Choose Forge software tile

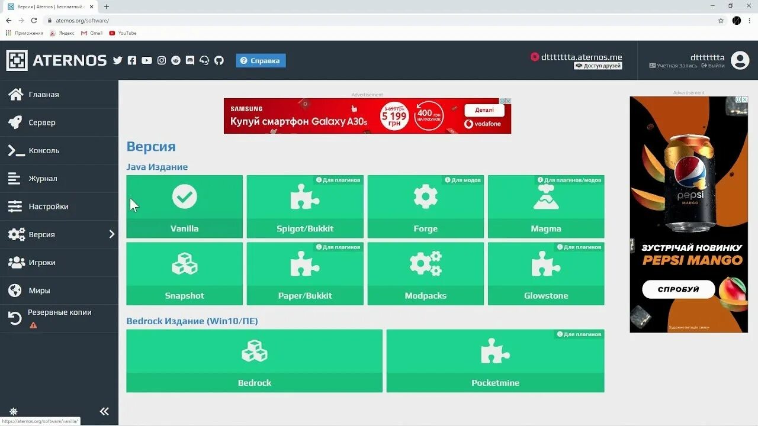point(426,206)
